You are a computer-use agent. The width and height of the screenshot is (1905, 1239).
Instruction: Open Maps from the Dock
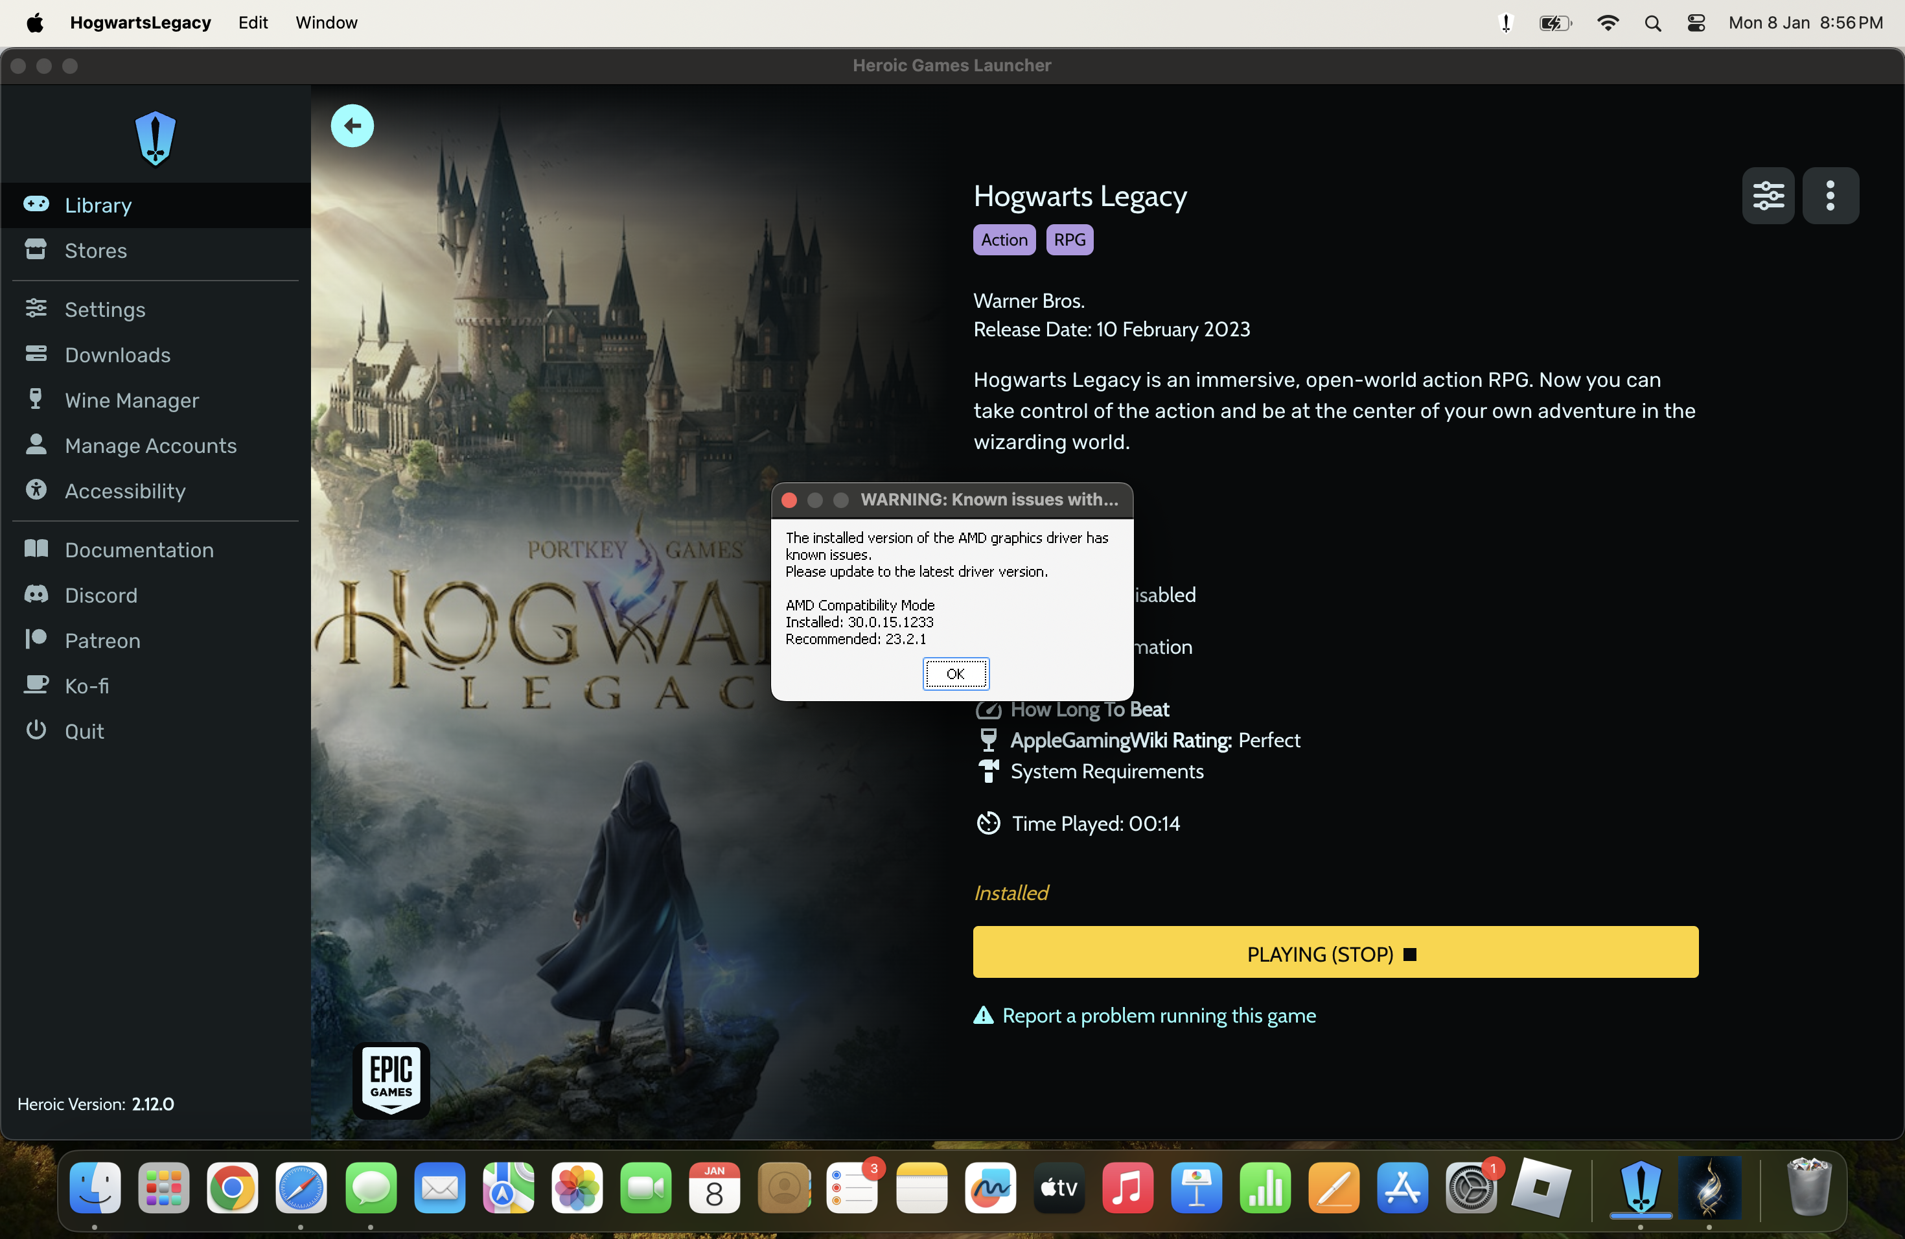click(x=508, y=1188)
